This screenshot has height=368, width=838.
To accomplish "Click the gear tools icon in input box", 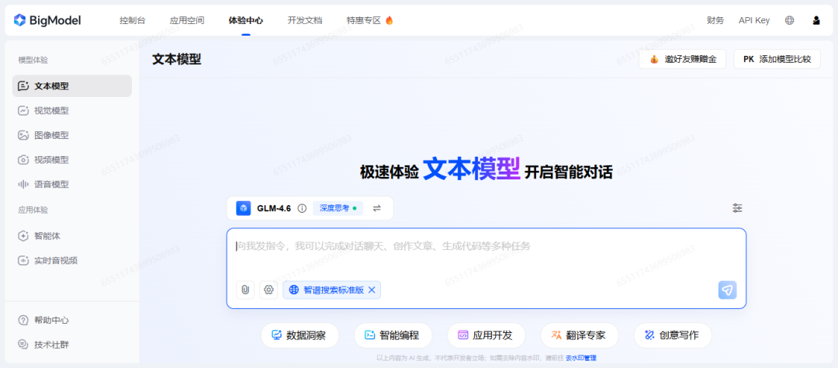I will pyautogui.click(x=268, y=290).
